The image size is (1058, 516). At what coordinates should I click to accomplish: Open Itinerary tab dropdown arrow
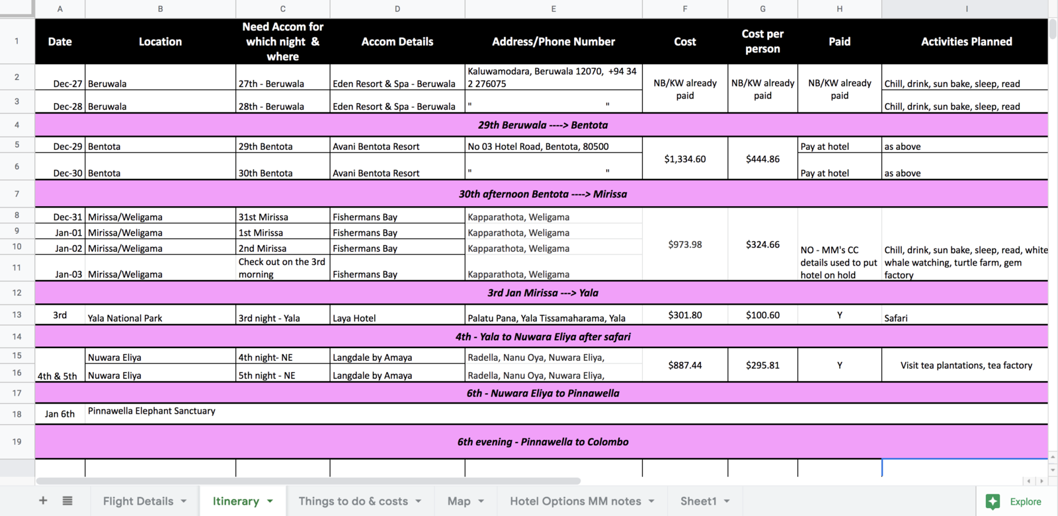270,501
